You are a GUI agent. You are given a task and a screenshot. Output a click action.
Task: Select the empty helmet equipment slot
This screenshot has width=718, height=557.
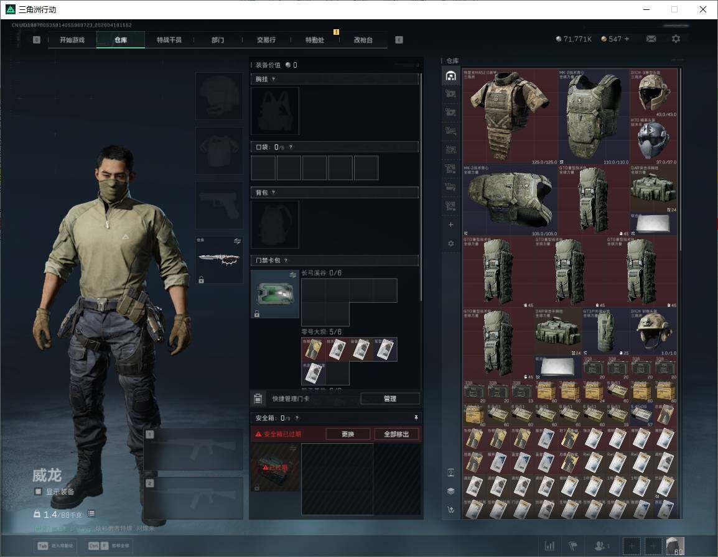tap(220, 96)
